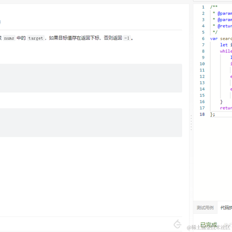Viewport: 232px width, 232px height.
Task: Click the inline code '-1' in description
Action: 127,38
